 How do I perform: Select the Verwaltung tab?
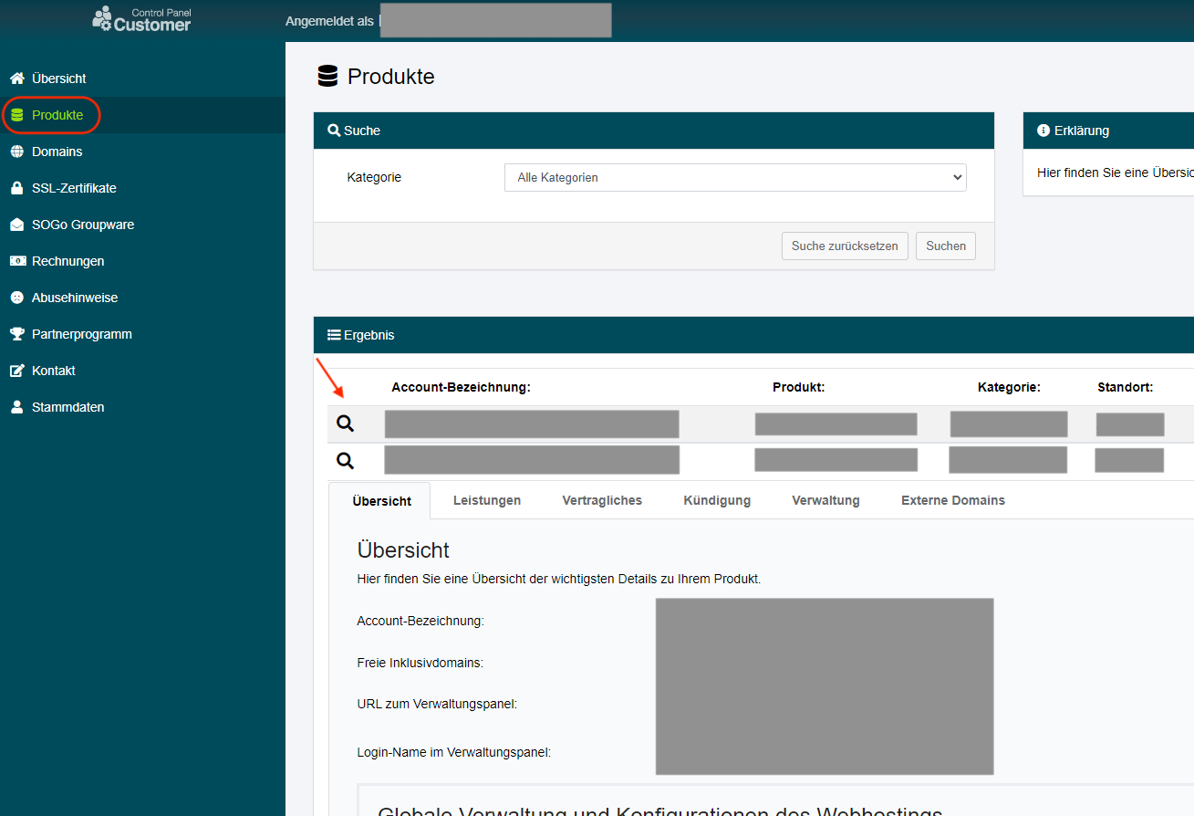click(825, 500)
